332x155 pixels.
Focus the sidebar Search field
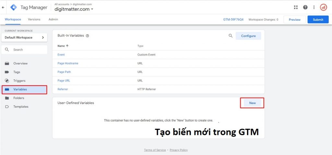(28, 50)
